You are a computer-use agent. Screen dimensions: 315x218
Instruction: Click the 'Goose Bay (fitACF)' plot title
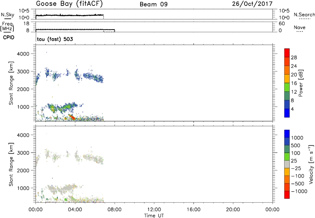69,4
